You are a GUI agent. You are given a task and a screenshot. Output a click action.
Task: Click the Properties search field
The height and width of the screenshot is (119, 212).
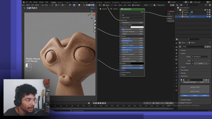[x=193, y=39]
